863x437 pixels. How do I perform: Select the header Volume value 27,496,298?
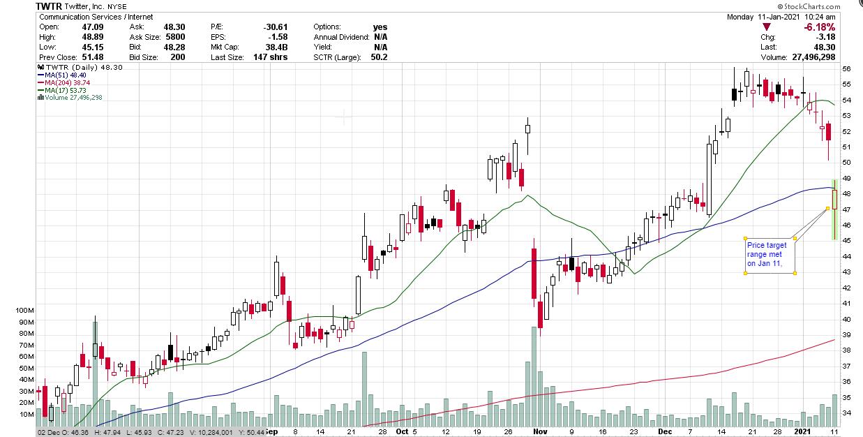[812, 57]
